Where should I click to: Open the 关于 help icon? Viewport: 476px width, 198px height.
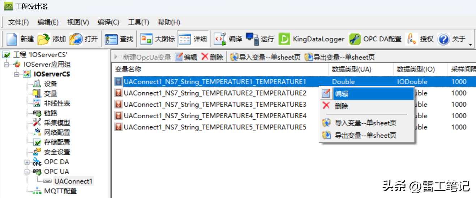click(x=443, y=39)
